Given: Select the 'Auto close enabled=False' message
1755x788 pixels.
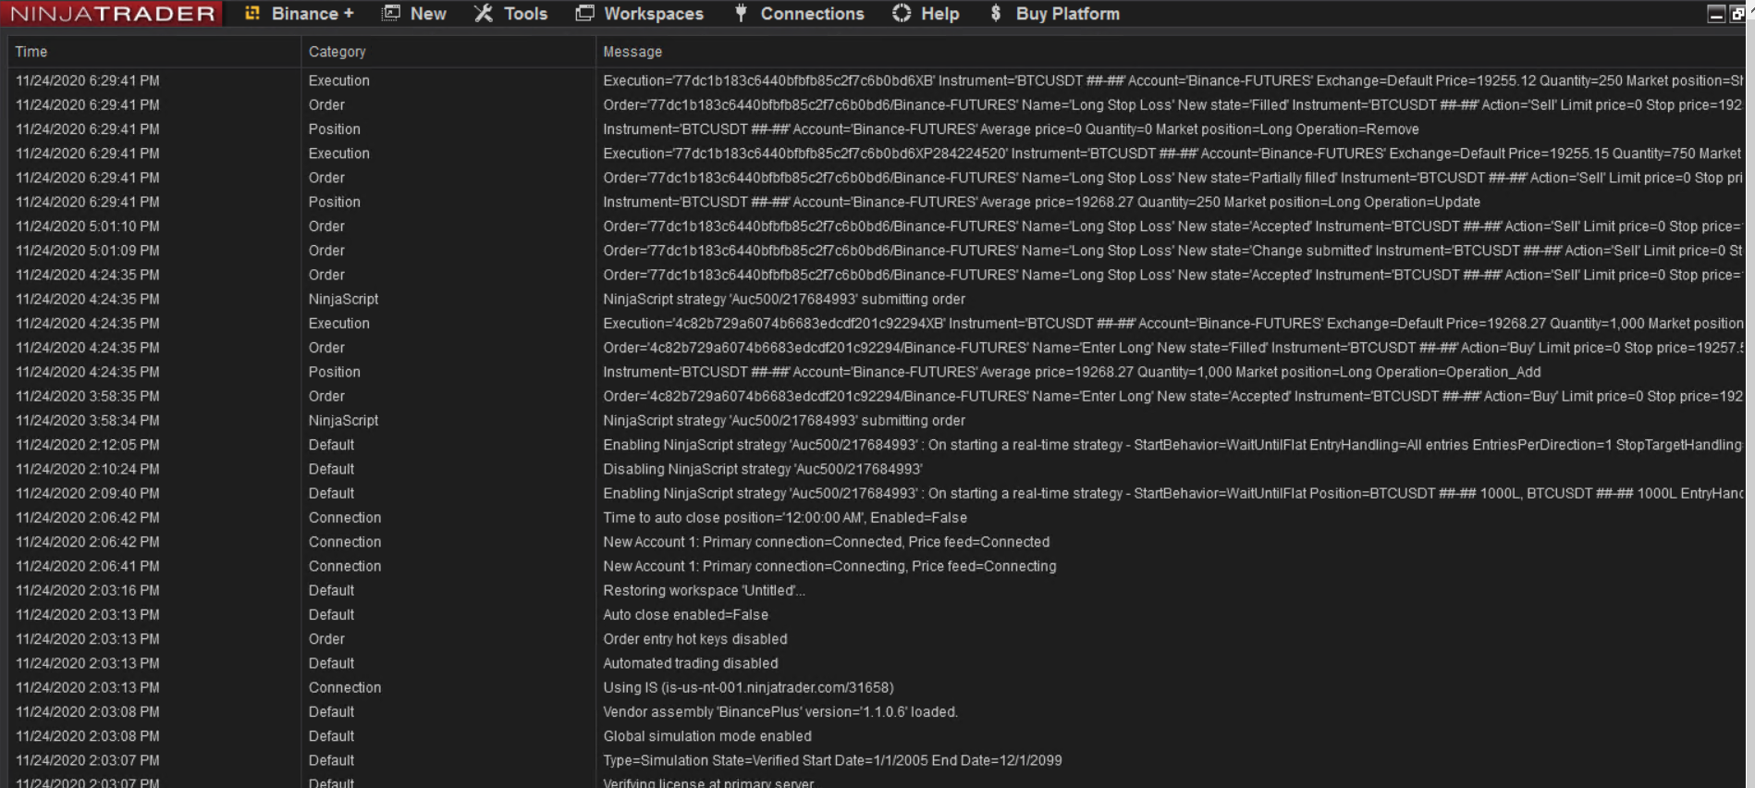Looking at the screenshot, I should pos(685,615).
